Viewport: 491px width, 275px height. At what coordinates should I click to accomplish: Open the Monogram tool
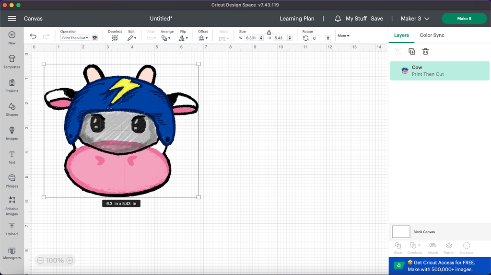pos(12,252)
